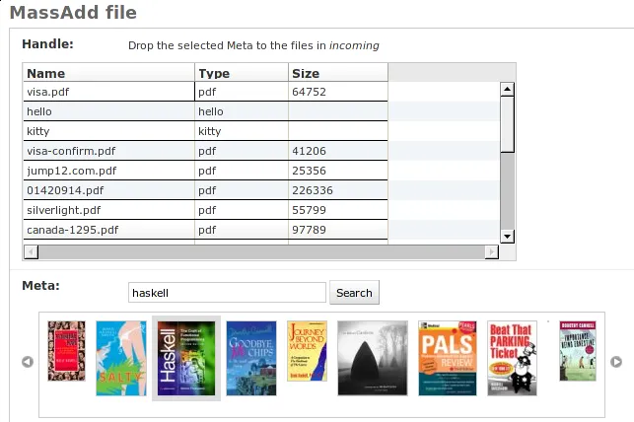Select the black and white tree cover
Viewport: 634px width, 422px height.
(x=372, y=357)
